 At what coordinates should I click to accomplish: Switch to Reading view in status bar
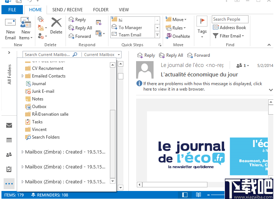[198, 195]
